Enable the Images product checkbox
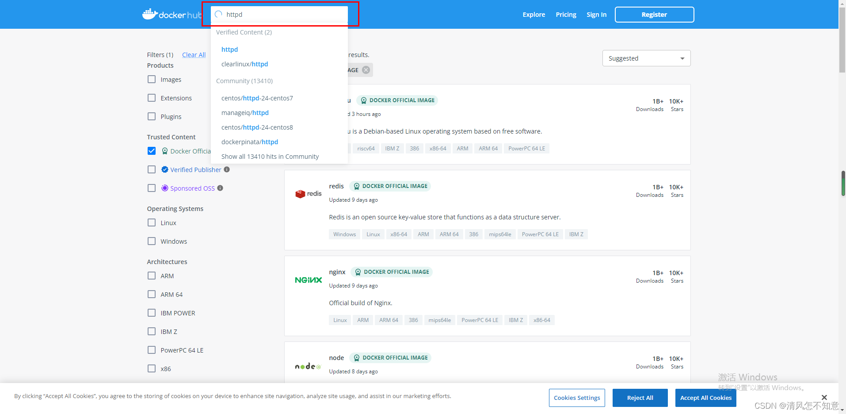 pyautogui.click(x=152, y=79)
